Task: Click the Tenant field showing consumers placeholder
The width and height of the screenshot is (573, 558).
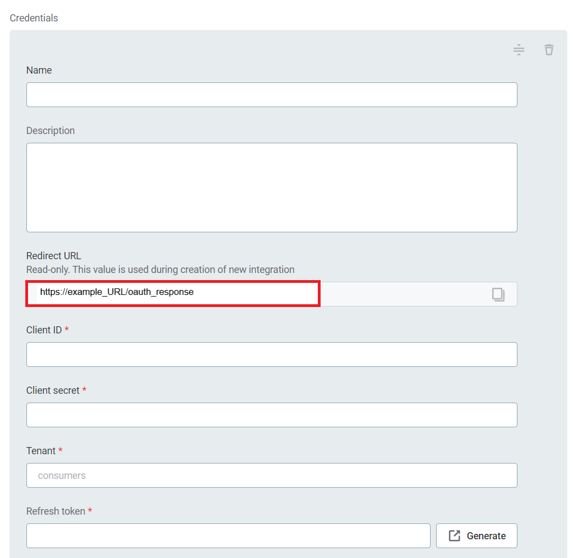Action: point(272,475)
